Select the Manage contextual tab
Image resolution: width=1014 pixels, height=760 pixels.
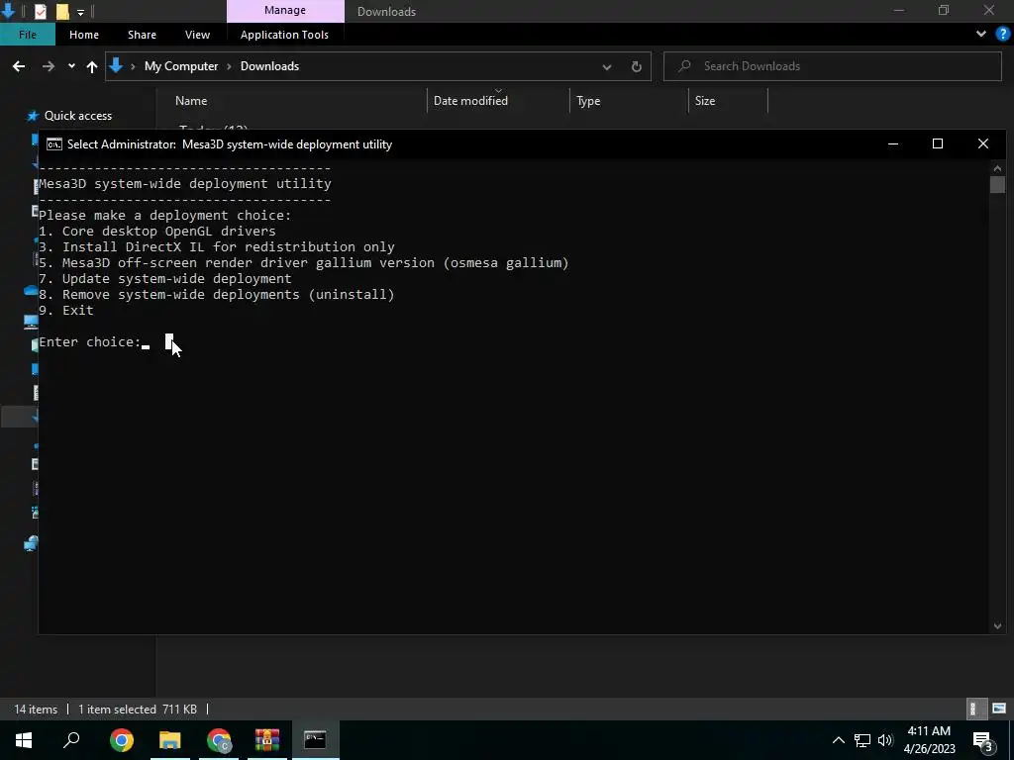(x=285, y=10)
